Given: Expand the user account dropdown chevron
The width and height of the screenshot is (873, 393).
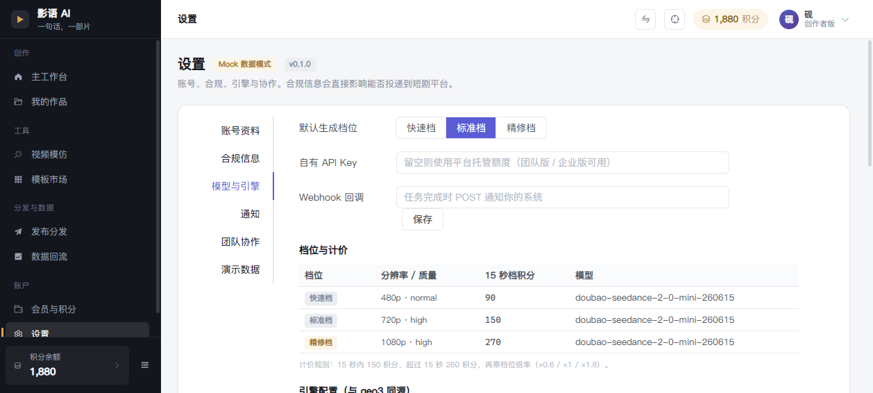Looking at the screenshot, I should click(845, 19).
